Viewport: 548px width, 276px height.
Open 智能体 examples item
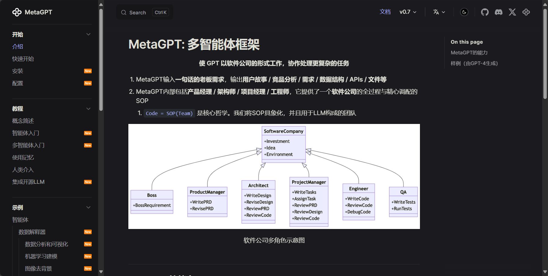[20, 220]
